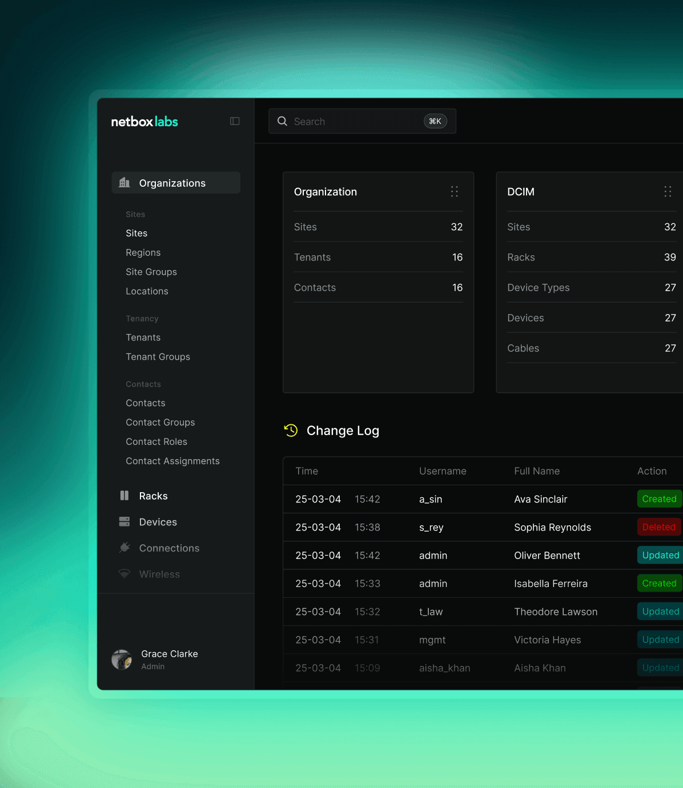Screen dimensions: 683x788
Task: Click the Devices server icon in sidebar
Action: 124,522
